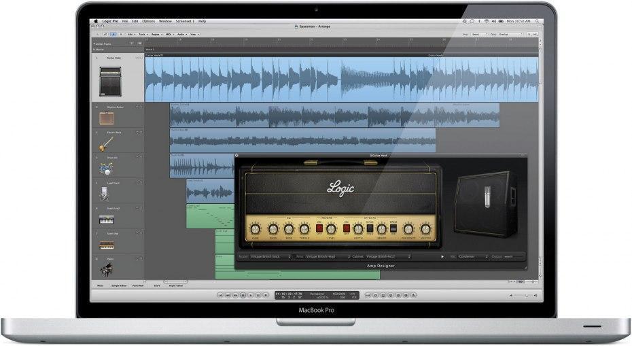Click the Synth Lead keyboard icon
This screenshot has width=632, height=346.
point(106,220)
